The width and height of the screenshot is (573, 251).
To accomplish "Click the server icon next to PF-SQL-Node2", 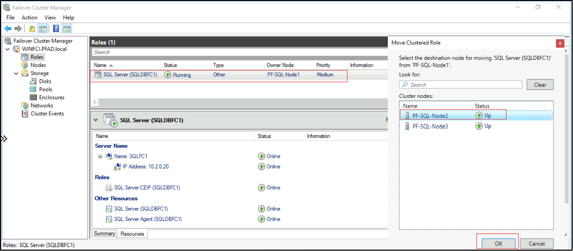I will pyautogui.click(x=407, y=116).
